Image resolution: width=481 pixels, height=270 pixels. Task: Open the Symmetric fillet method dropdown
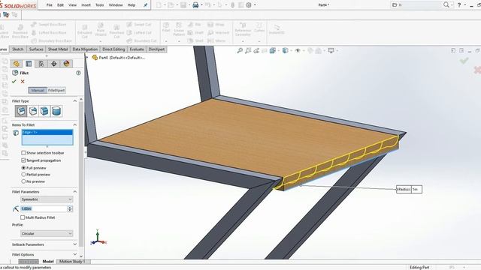[47, 199]
